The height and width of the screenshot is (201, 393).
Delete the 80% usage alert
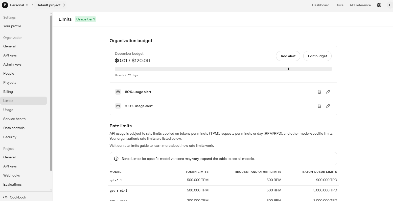point(319,92)
